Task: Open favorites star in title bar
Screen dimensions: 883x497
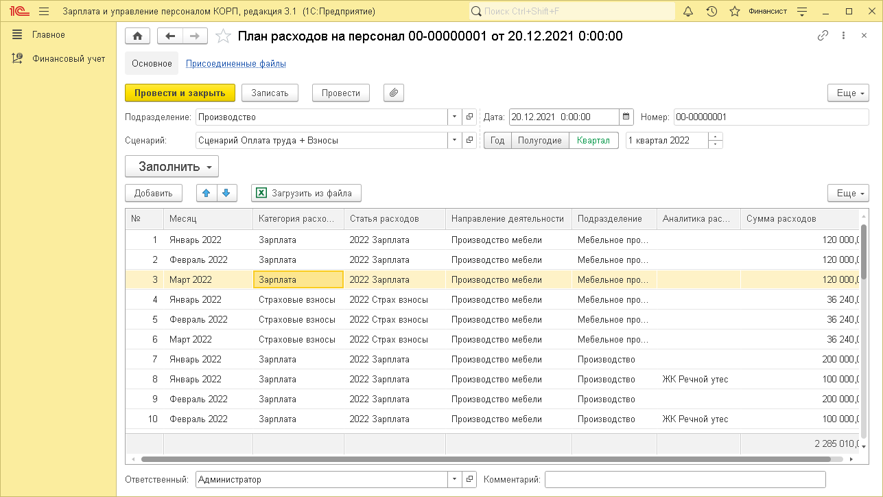Action: [x=735, y=12]
